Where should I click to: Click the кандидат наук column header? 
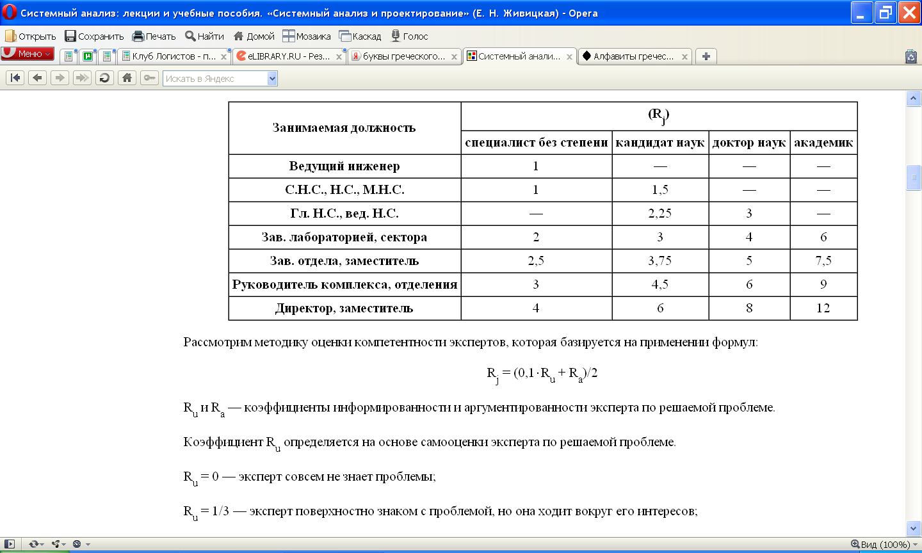tap(660, 143)
